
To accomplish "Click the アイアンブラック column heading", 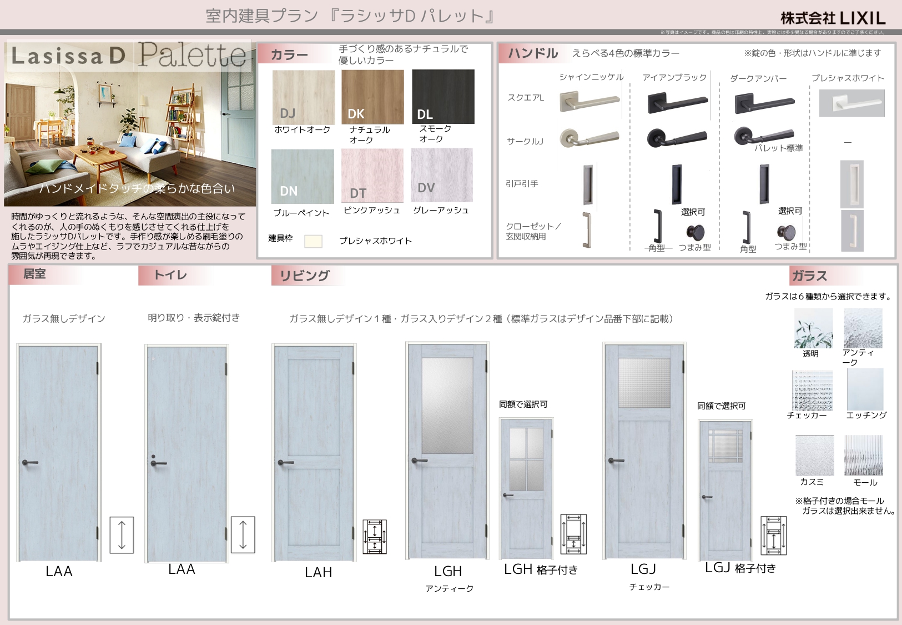I will pyautogui.click(x=674, y=78).
